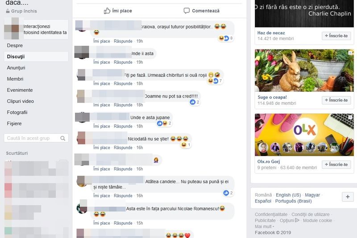
Task: Dismiss the Olx.ro Gorj group suggestion
Action: [x=350, y=117]
